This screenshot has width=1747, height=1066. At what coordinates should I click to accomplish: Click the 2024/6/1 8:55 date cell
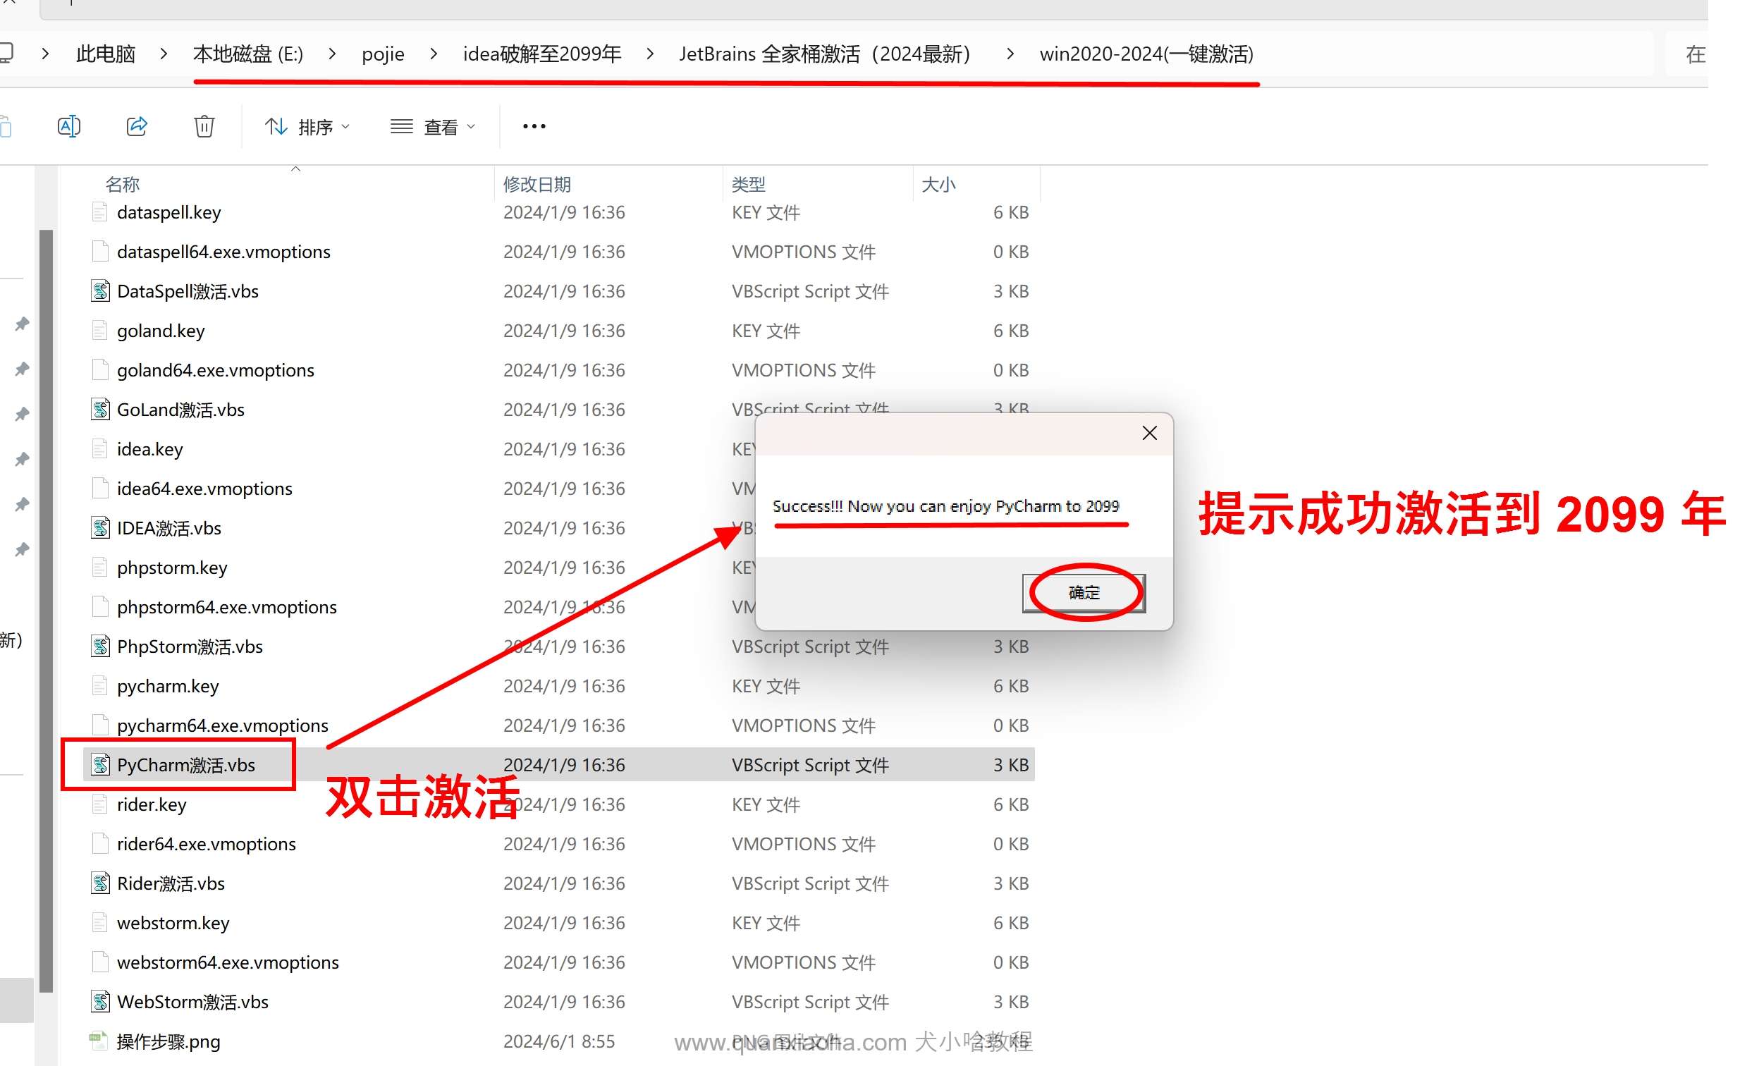[558, 1041]
